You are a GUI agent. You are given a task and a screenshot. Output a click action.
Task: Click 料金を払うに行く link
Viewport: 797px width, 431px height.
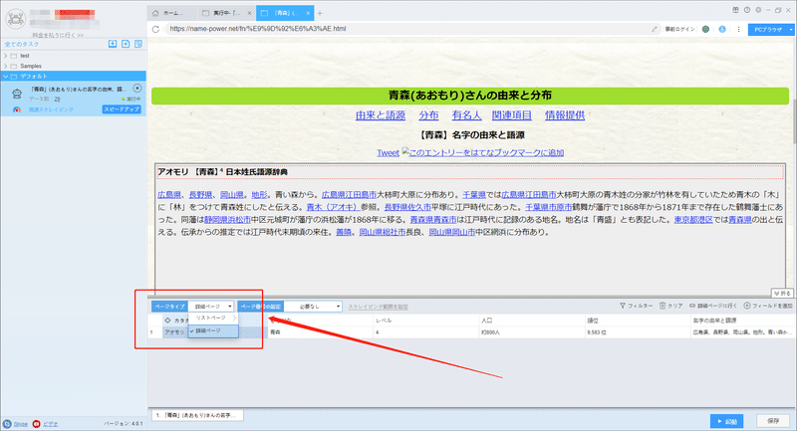pyautogui.click(x=58, y=35)
